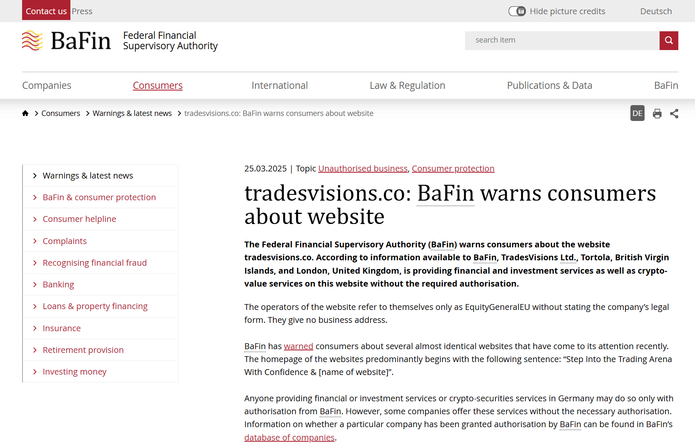Open Consumer helpline sidebar link

pos(80,219)
